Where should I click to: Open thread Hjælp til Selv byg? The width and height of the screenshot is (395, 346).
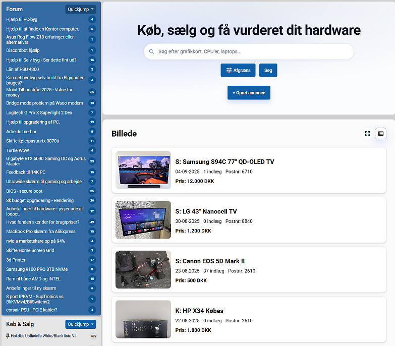click(x=41, y=60)
